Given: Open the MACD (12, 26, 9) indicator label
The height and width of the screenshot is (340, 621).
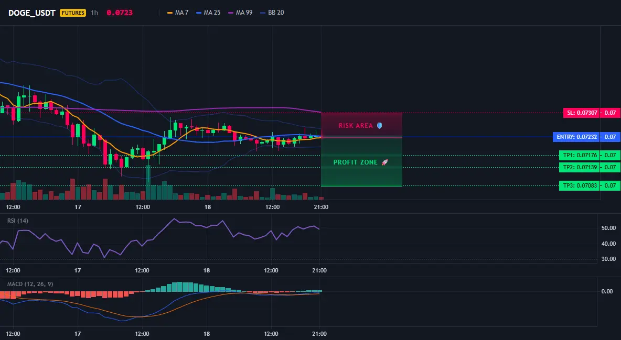Looking at the screenshot, I should 30,284.
